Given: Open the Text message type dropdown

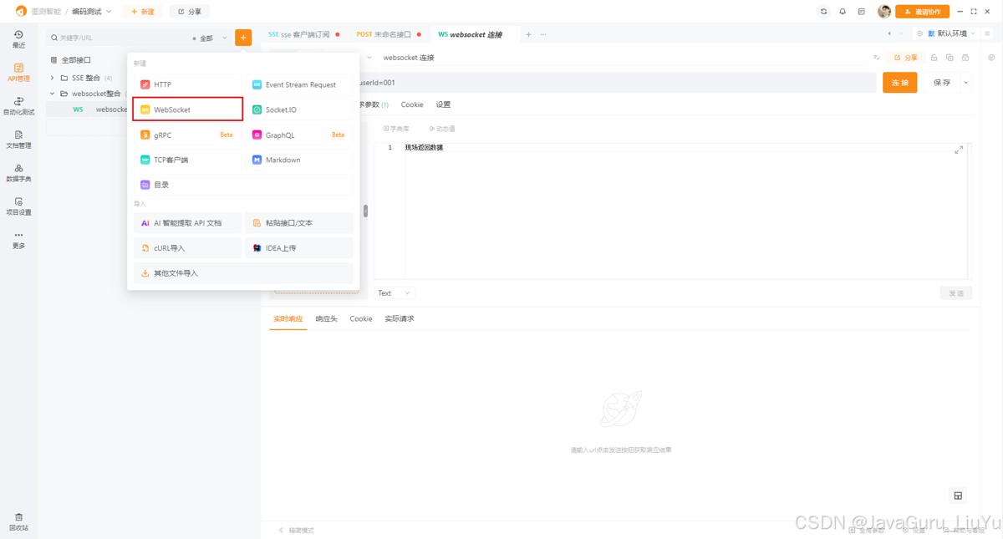Looking at the screenshot, I should pyautogui.click(x=394, y=292).
